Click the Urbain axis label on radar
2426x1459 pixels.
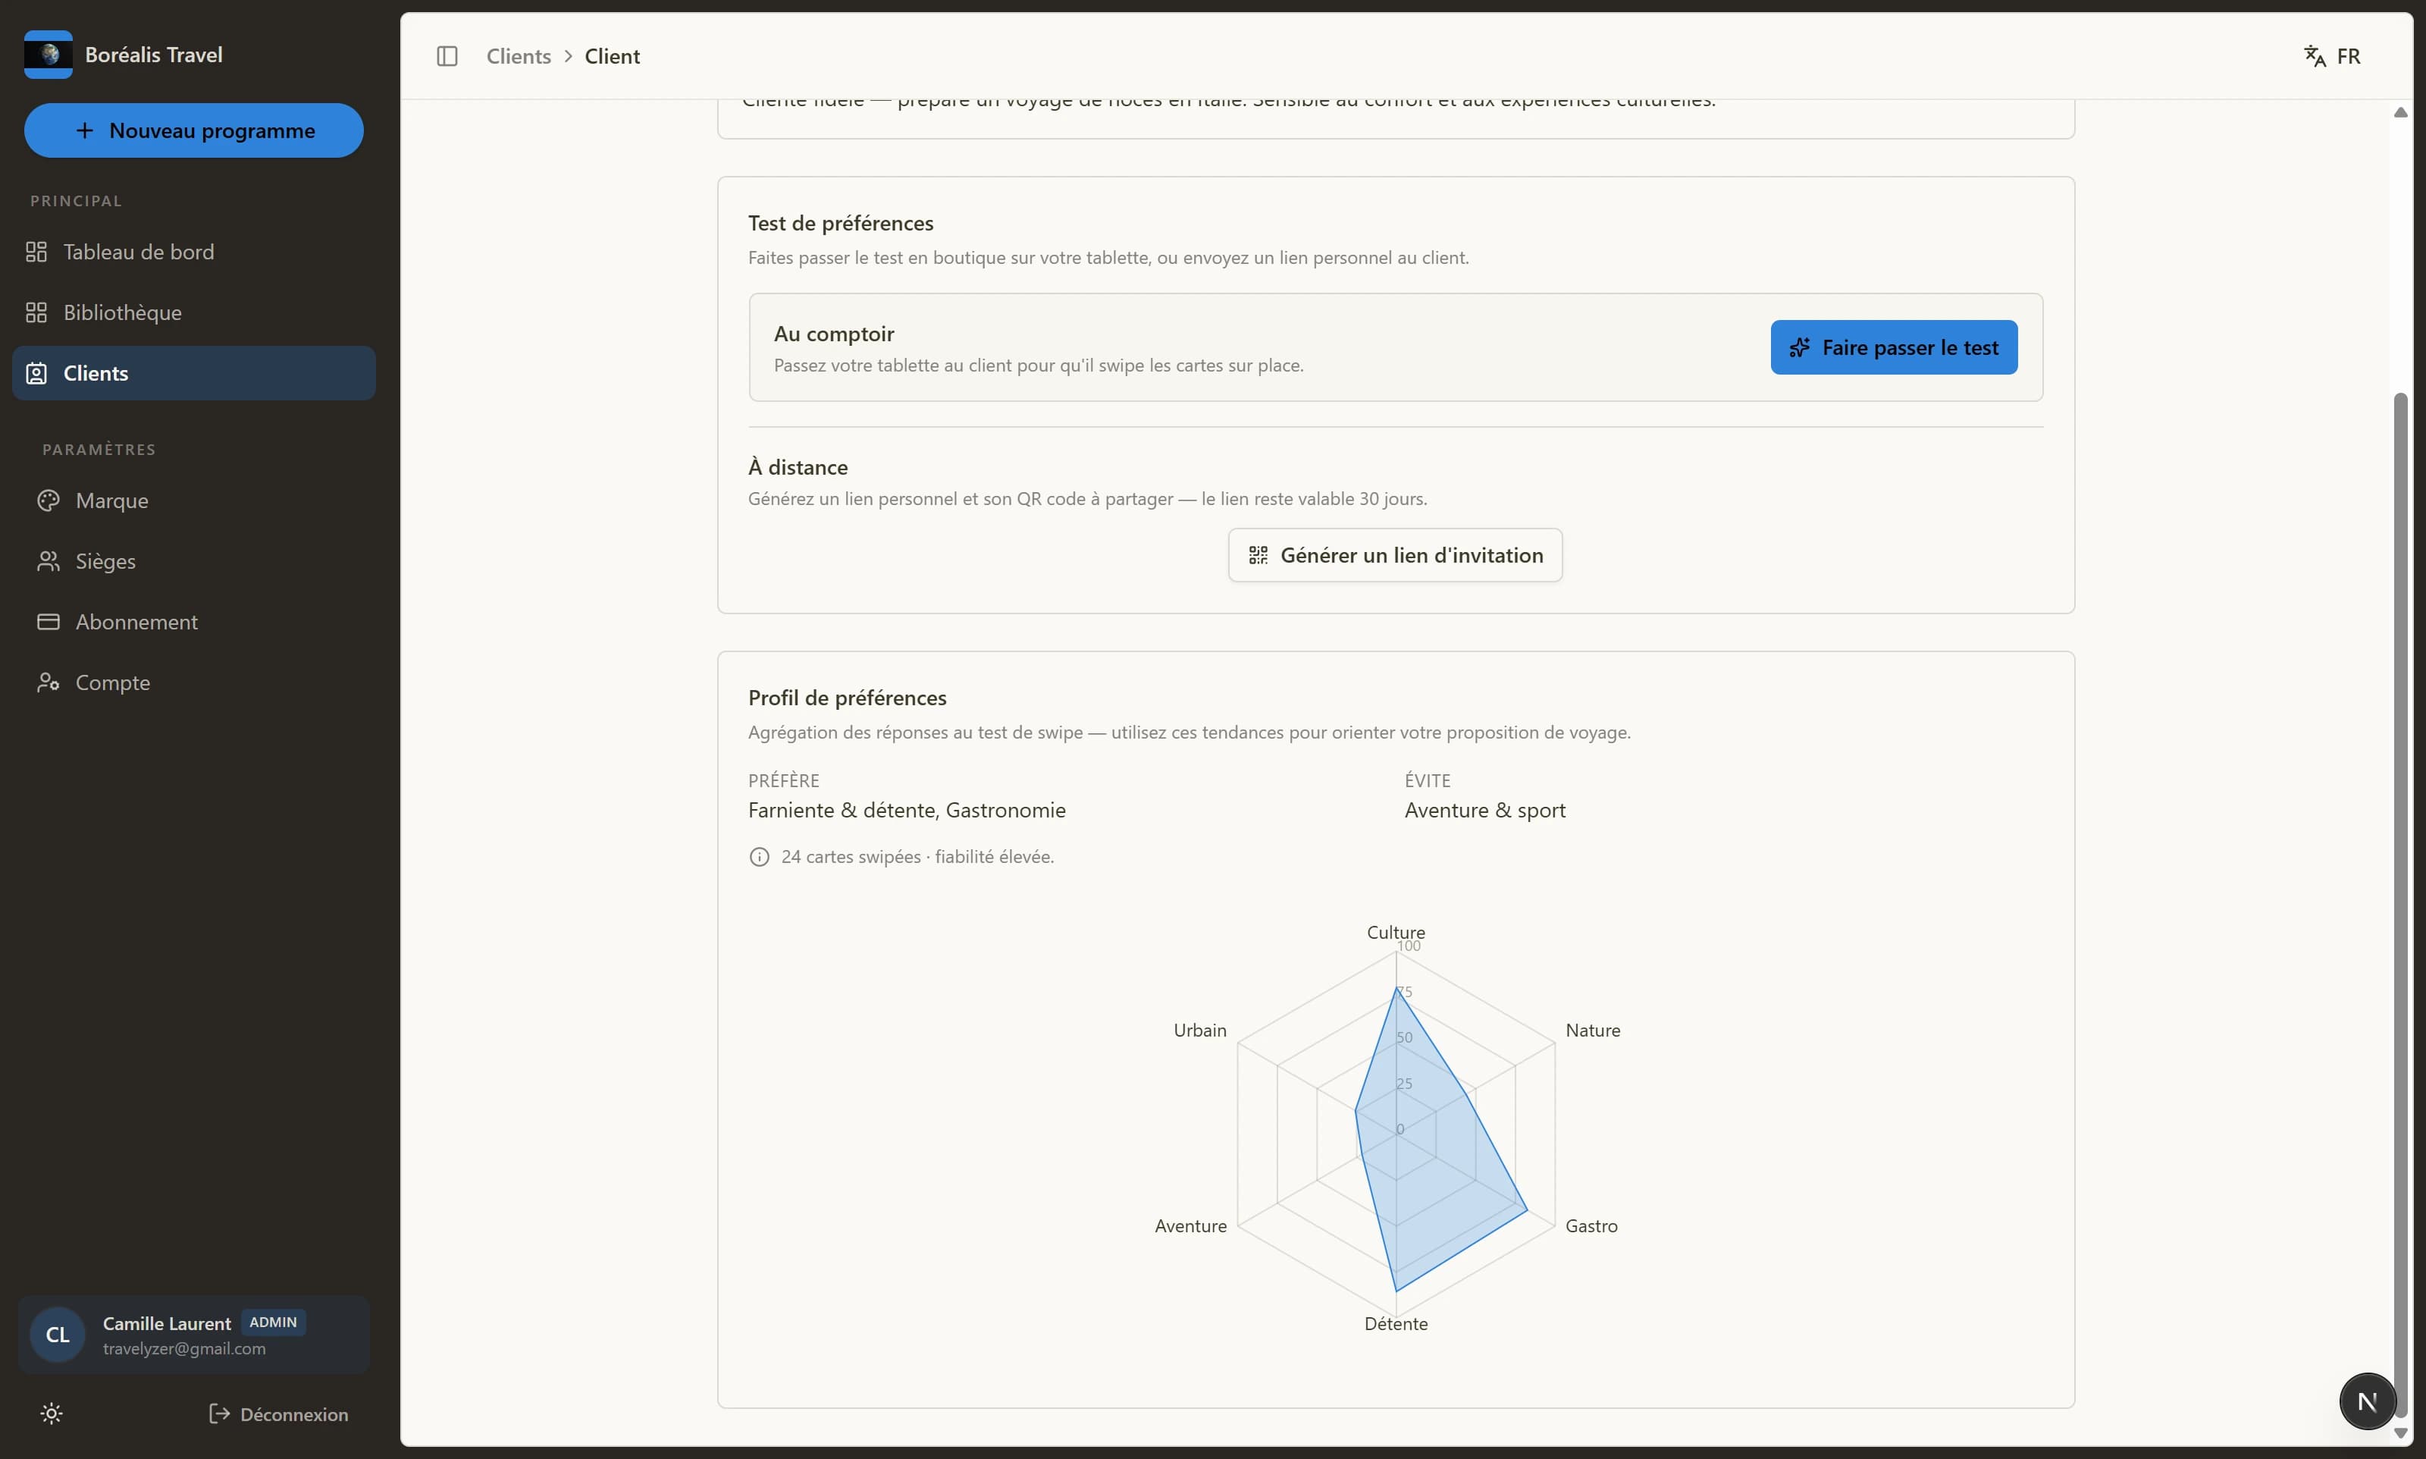[1200, 1031]
